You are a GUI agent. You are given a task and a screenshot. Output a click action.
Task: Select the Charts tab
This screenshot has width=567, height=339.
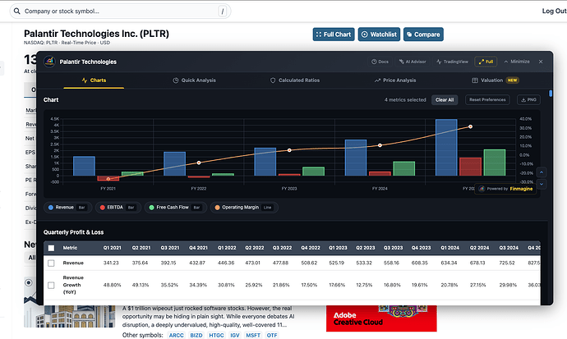[94, 80]
